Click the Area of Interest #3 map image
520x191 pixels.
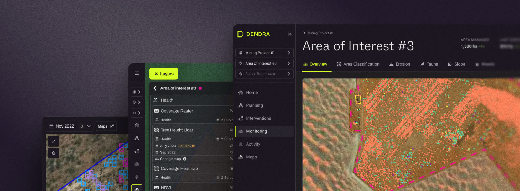pos(411,135)
